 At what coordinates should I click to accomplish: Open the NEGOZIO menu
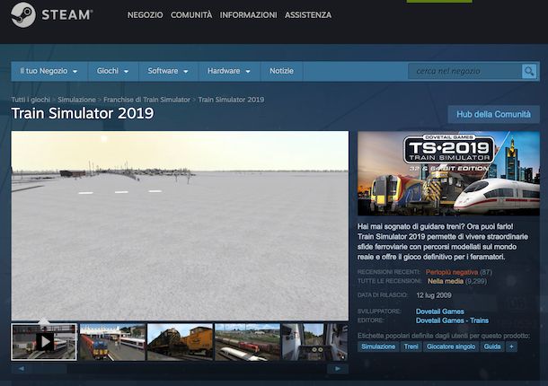[145, 15]
